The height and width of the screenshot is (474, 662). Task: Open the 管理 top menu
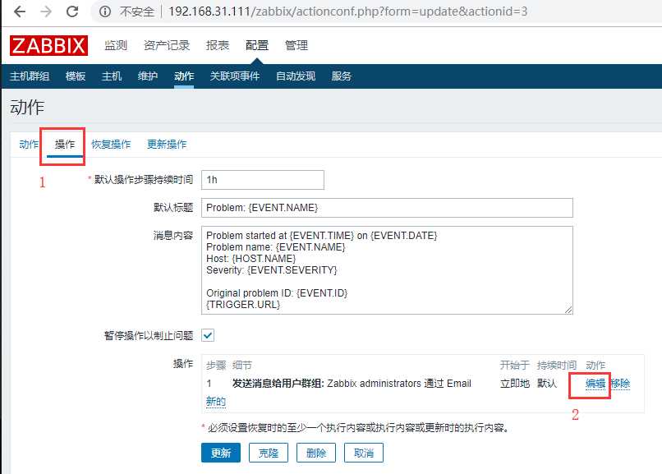(296, 45)
